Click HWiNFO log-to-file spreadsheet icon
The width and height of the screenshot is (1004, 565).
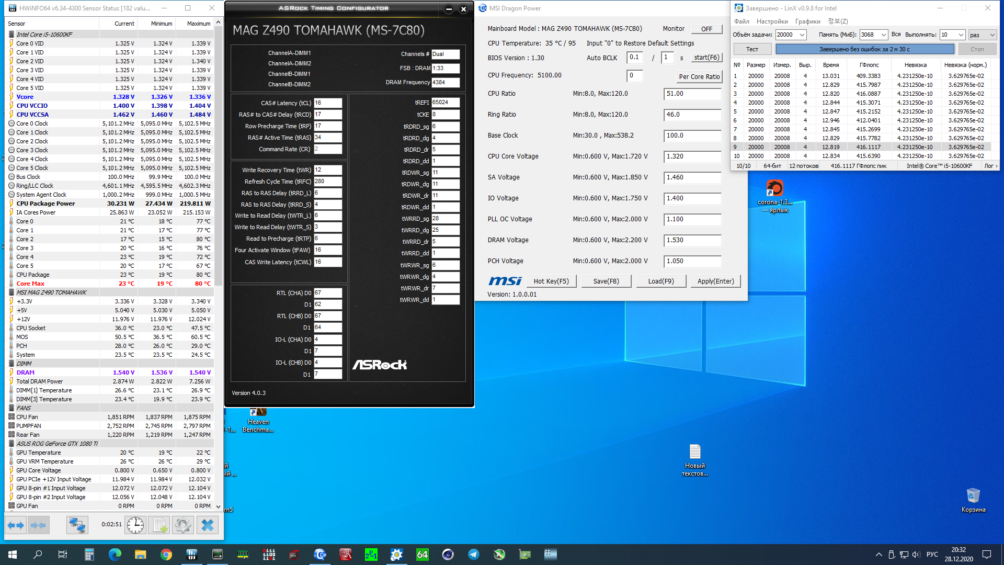pyautogui.click(x=159, y=525)
